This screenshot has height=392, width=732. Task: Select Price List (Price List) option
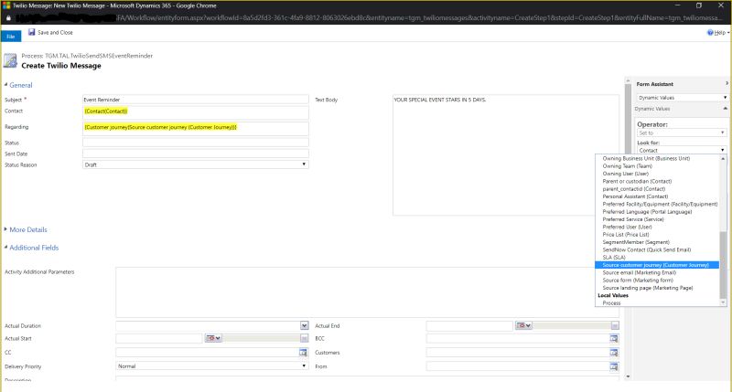point(626,235)
